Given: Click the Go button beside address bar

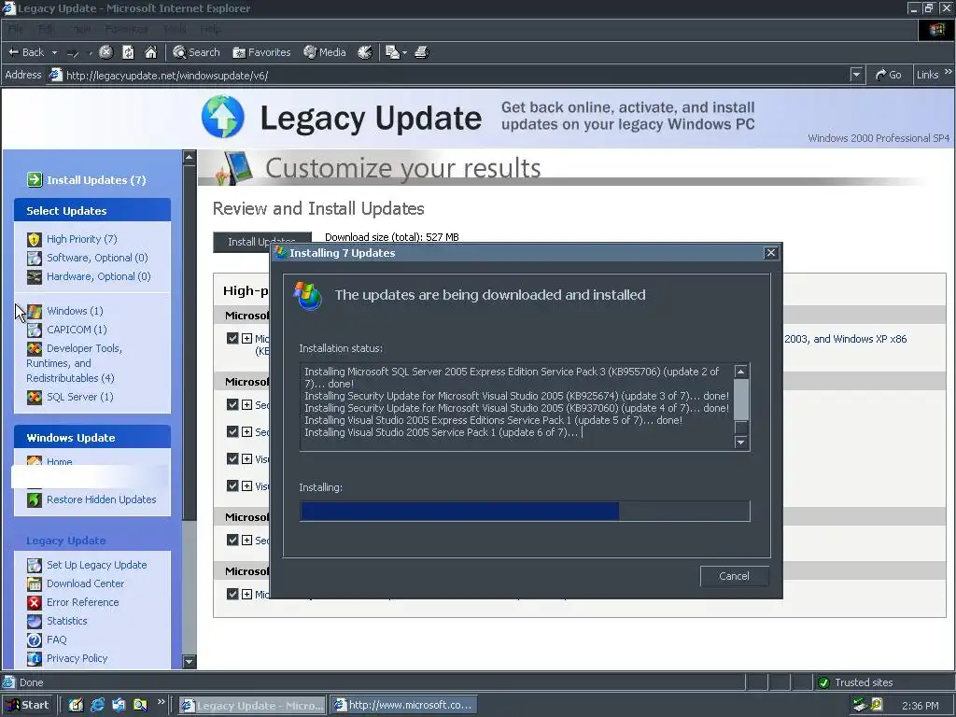Looking at the screenshot, I should [889, 75].
